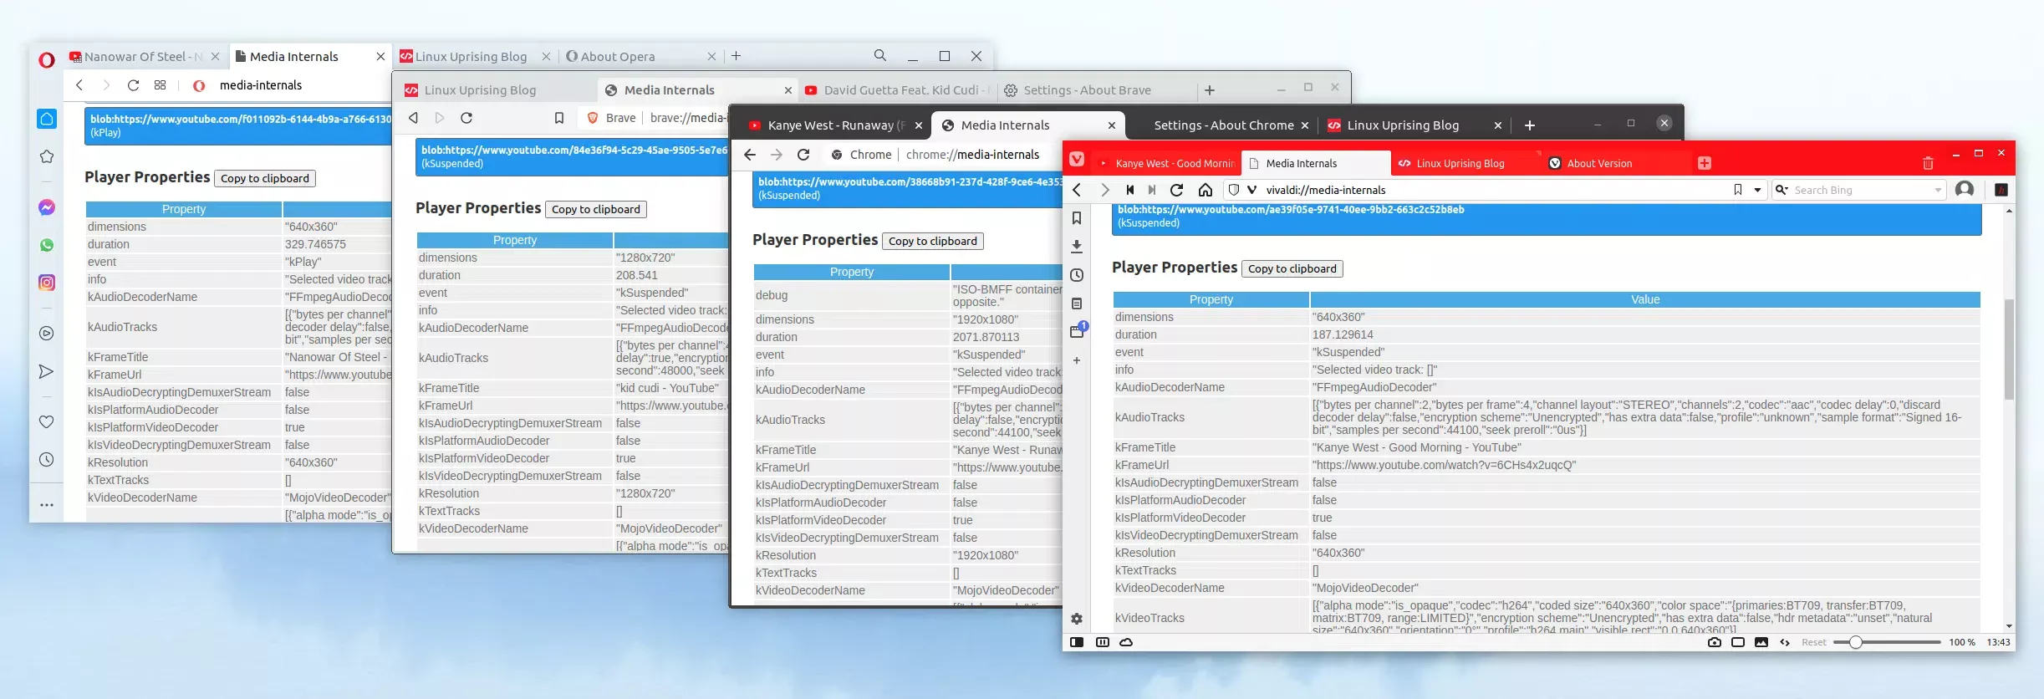Open Opera speed dial grid icon
Viewport: 2044px width, 699px height.
tap(161, 85)
